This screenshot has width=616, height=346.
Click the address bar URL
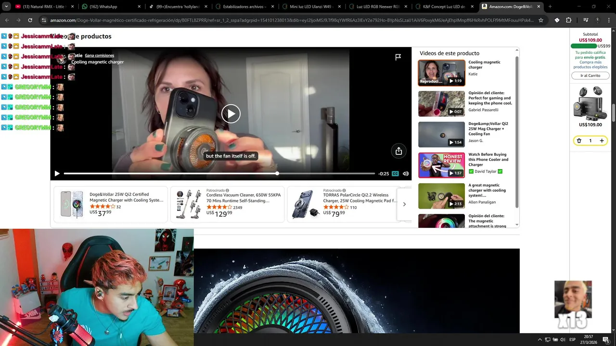click(292, 20)
